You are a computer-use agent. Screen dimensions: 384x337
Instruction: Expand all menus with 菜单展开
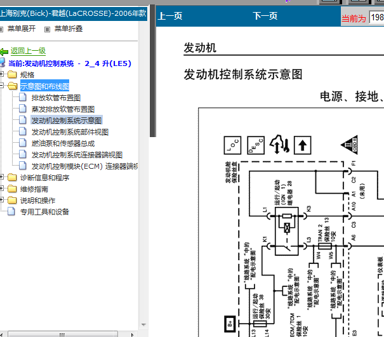pos(22,29)
